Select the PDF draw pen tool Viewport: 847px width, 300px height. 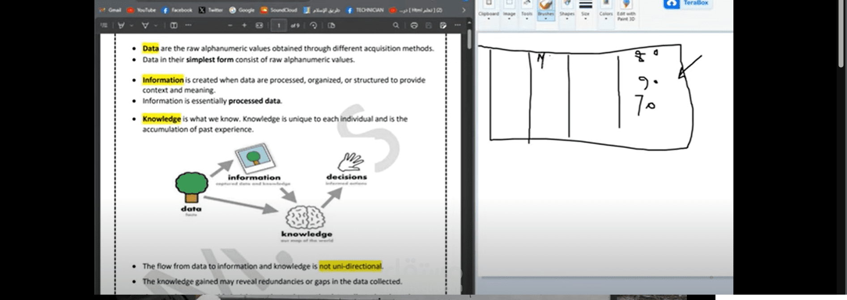(121, 25)
